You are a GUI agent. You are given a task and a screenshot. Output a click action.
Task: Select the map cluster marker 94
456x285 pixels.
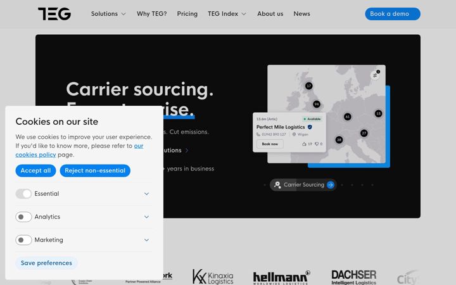pyautogui.click(x=317, y=104)
